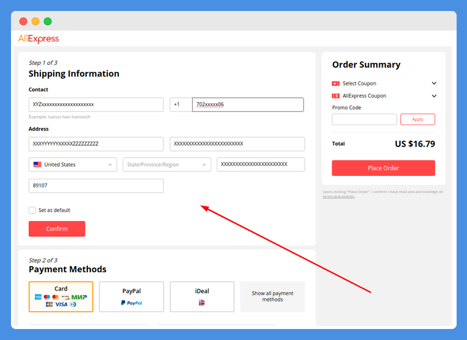The height and width of the screenshot is (340, 467).
Task: Click the Confirm button
Action: pos(57,229)
